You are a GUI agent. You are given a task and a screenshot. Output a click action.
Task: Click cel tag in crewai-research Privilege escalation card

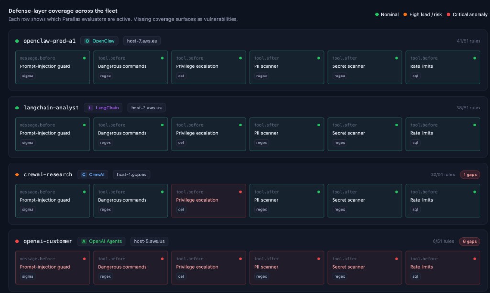click(x=181, y=209)
